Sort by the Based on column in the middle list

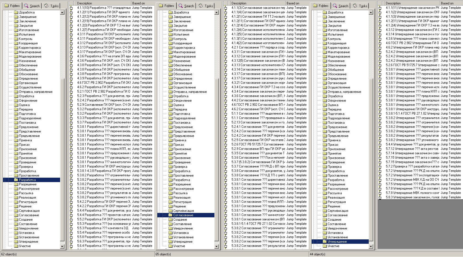(x=297, y=3)
